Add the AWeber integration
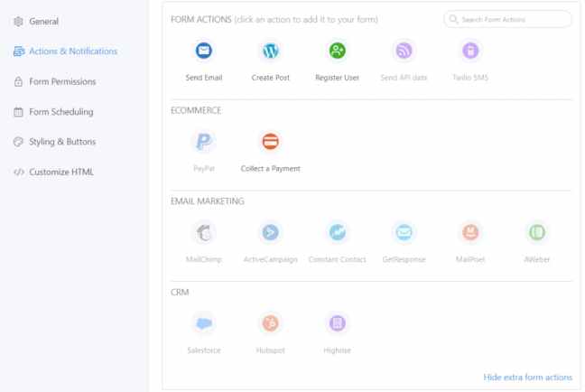The image size is (585, 392). pos(537,233)
